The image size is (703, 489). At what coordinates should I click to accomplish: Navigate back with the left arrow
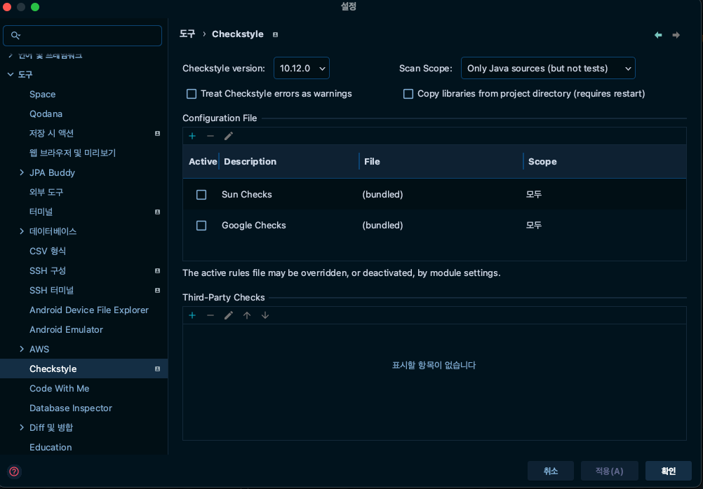point(658,35)
